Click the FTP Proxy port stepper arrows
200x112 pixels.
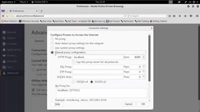144,72
